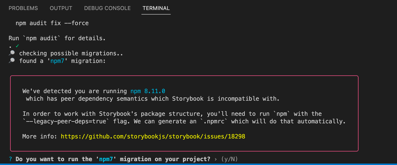Click the 'npm audit fix --force' command text
This screenshot has width=397, height=165.
pyautogui.click(x=52, y=23)
